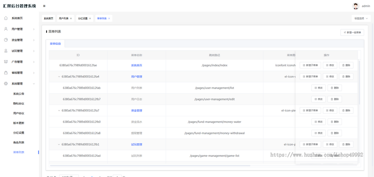Close the 用户列表 tab with its x
The image size is (374, 177).
click(71, 18)
